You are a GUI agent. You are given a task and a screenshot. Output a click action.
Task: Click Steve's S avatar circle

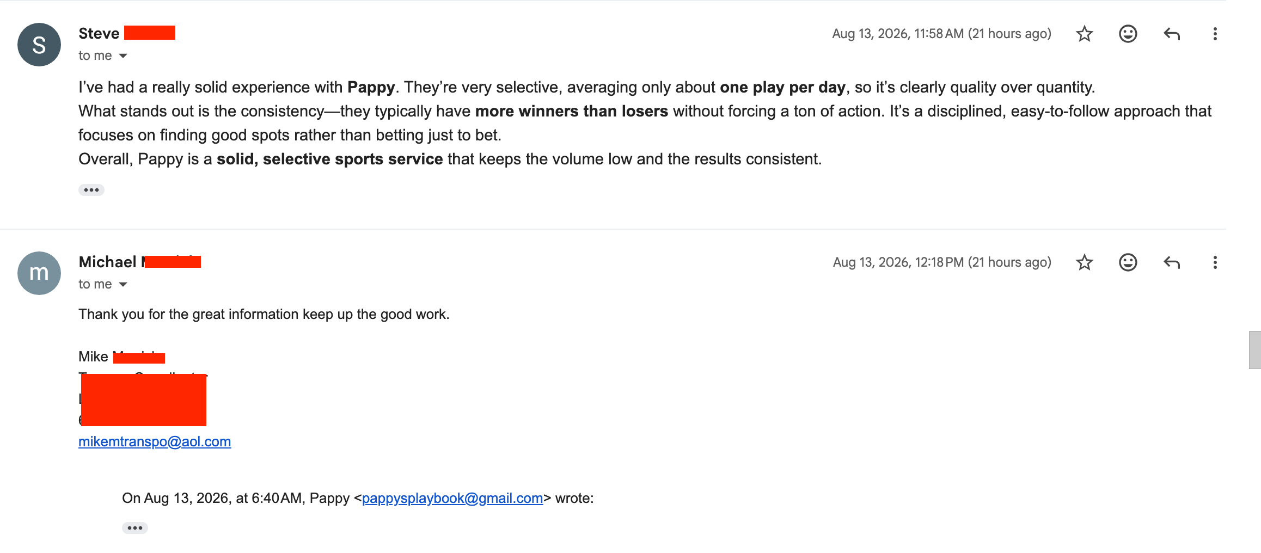39,45
